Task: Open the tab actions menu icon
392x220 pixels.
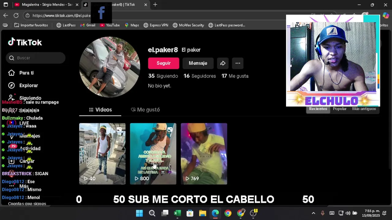Action: (6, 5)
